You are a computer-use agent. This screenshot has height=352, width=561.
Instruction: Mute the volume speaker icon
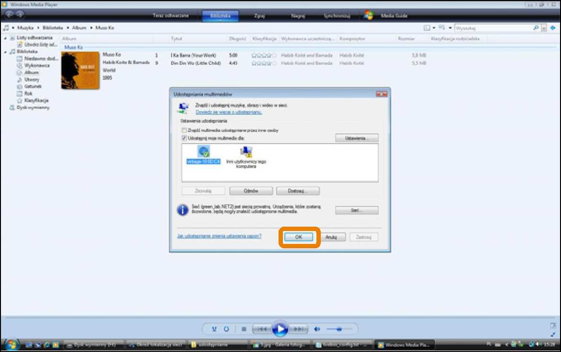click(317, 329)
